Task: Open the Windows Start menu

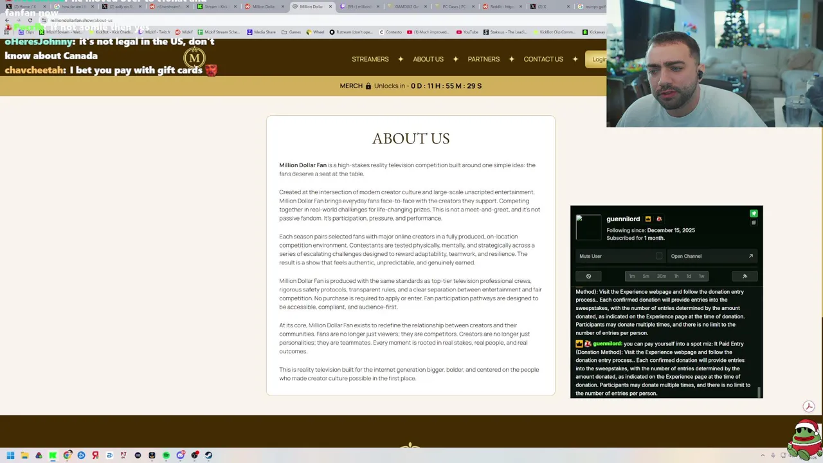Action: click(x=10, y=455)
